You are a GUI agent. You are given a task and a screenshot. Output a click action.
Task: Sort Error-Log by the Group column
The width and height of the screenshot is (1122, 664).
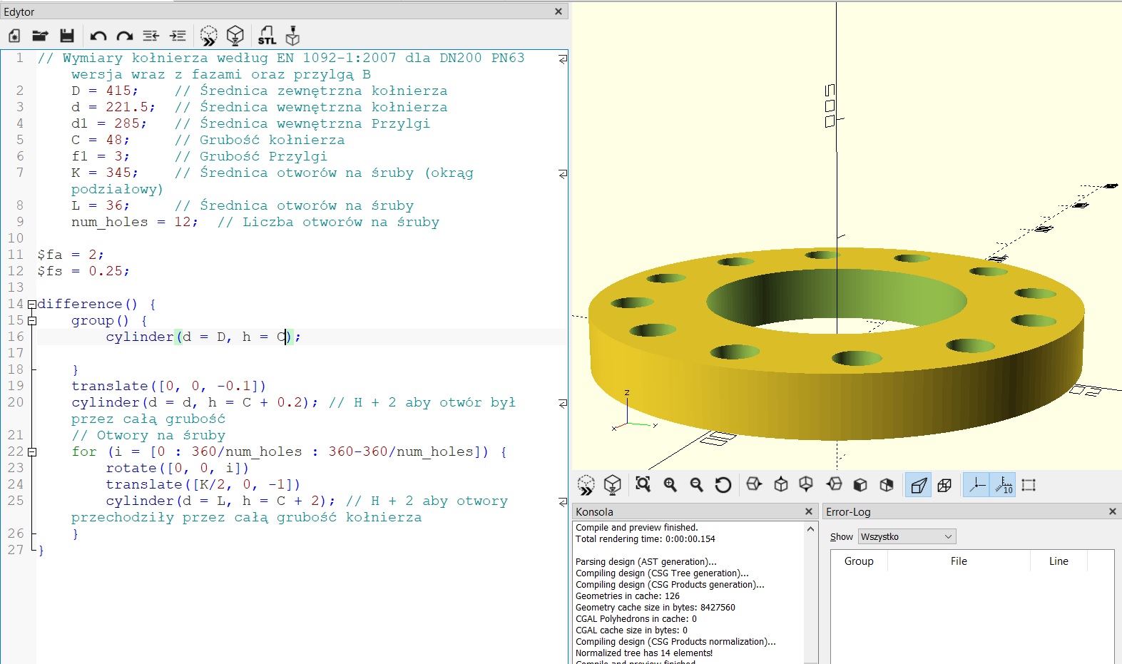click(x=859, y=561)
